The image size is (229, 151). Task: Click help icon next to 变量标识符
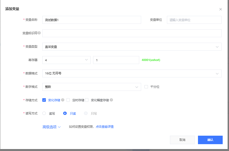(39, 33)
